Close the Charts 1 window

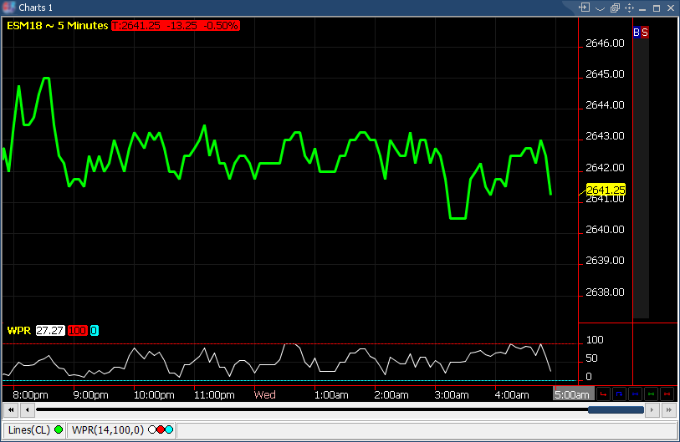click(671, 8)
